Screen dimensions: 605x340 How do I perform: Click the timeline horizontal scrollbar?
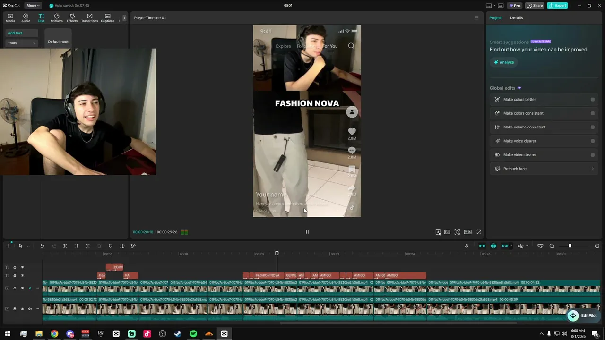tap(398, 323)
